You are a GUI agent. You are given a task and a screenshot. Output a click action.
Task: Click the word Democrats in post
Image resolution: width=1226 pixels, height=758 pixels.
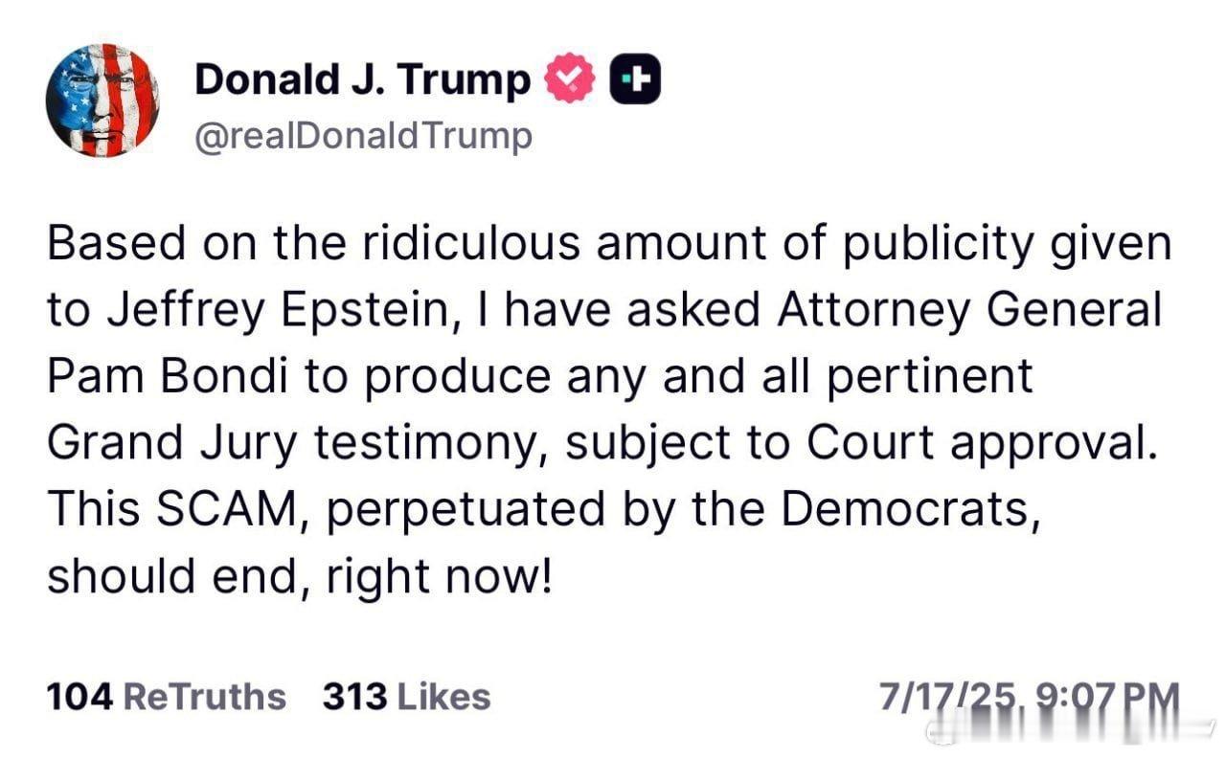tap(910, 509)
